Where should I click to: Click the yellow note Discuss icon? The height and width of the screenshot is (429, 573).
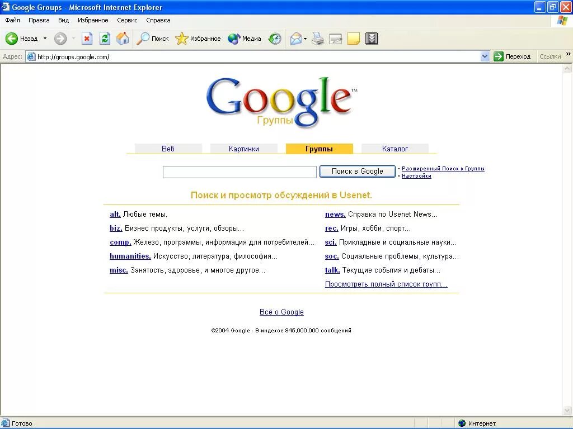coord(354,39)
